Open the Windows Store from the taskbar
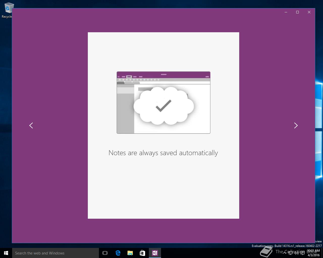The height and width of the screenshot is (258, 323). (x=142, y=253)
